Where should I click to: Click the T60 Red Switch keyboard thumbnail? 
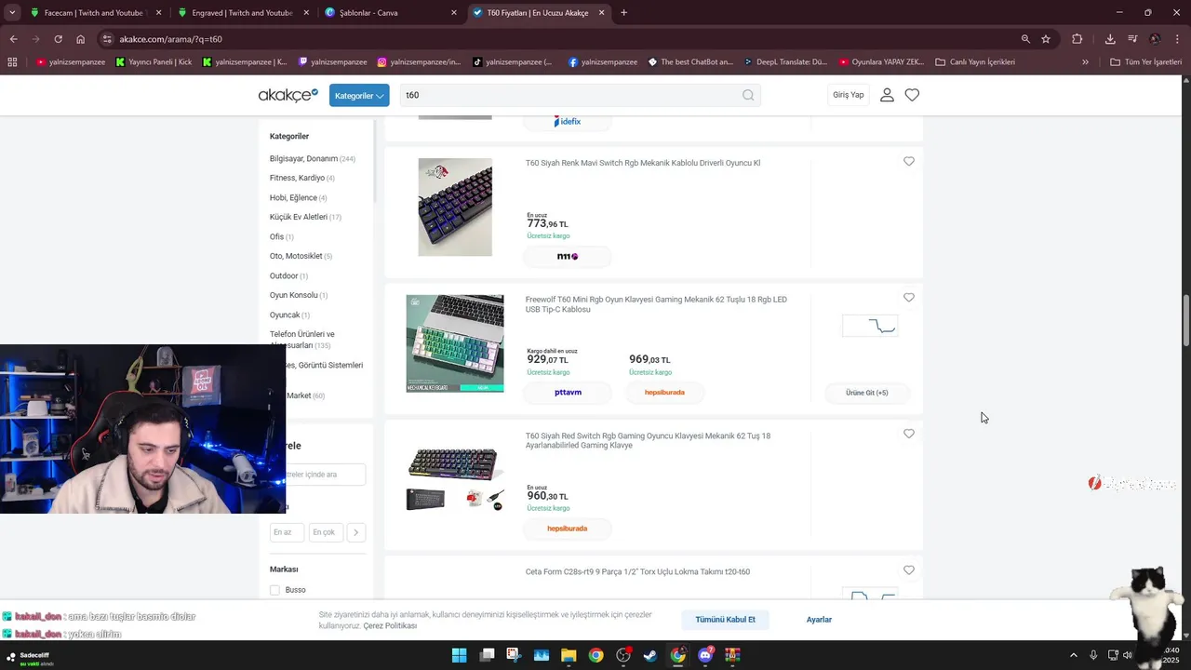pos(455,479)
